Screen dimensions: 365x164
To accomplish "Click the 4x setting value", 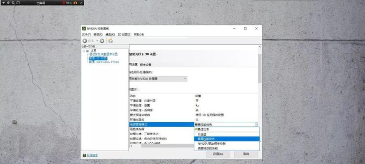I will click(197, 105).
